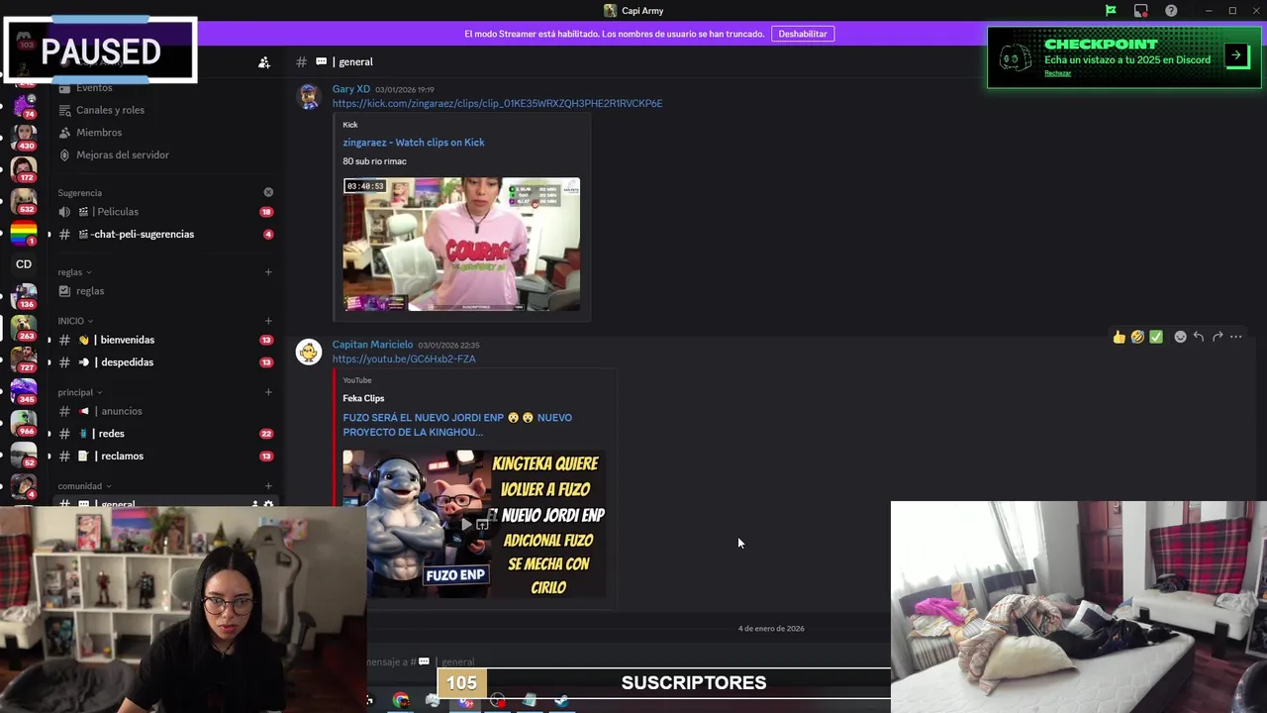Viewport: 1267px width, 713px height.
Task: Open the kick.com zingaraez clip link
Action: pos(497,103)
